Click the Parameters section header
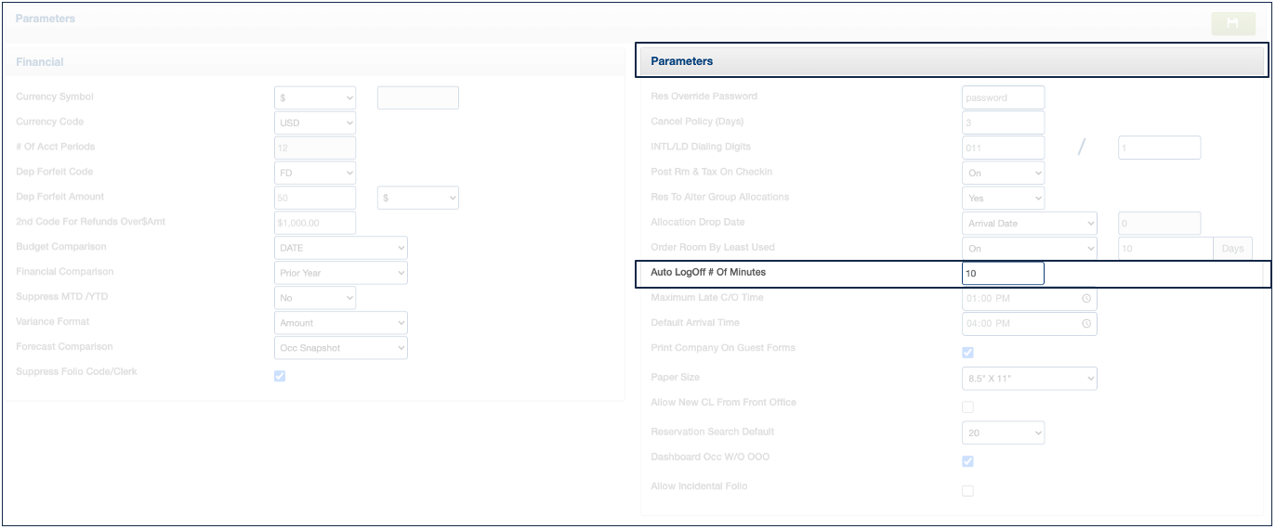1276x529 pixels. click(952, 61)
